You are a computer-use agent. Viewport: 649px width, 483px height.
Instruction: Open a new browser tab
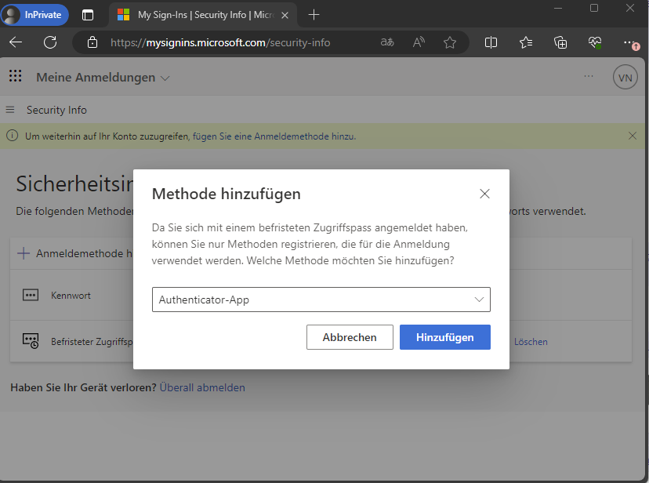tap(314, 14)
